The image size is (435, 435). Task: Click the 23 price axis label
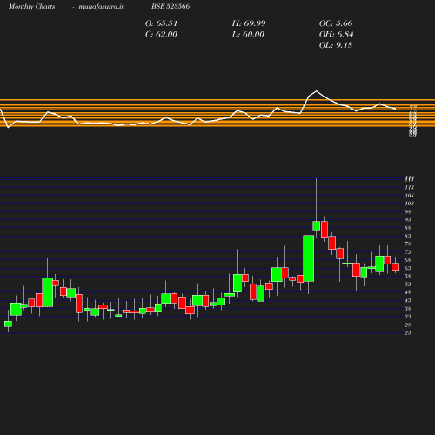408,332
